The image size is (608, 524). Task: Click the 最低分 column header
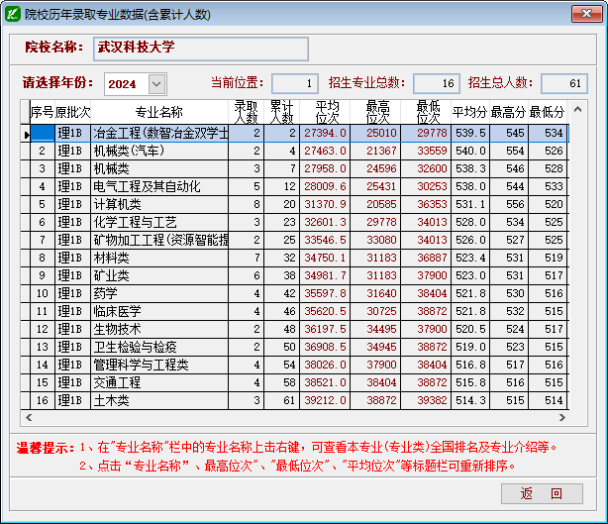point(548,113)
